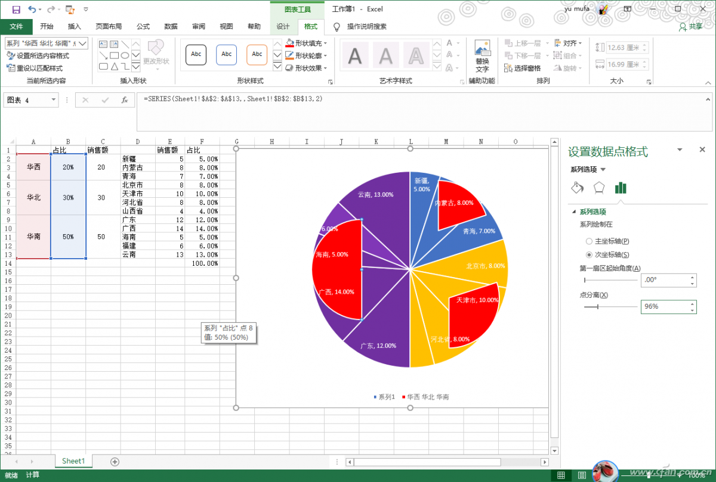Switch to normal view icon in status bar
Image resolution: width=716 pixels, height=482 pixels.
pos(561,475)
